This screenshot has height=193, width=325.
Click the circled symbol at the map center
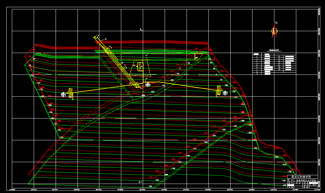[148, 84]
